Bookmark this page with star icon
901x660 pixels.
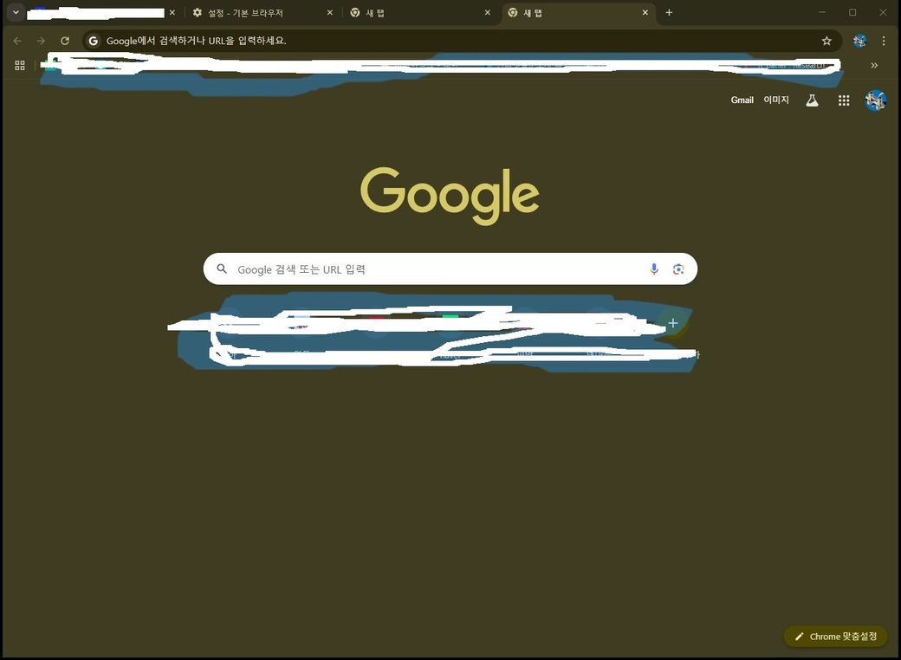[x=826, y=41]
